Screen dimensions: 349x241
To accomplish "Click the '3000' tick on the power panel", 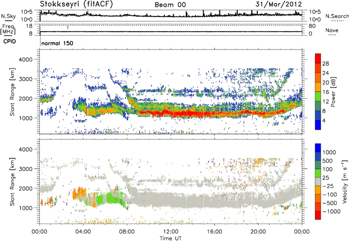I will (25, 79).
